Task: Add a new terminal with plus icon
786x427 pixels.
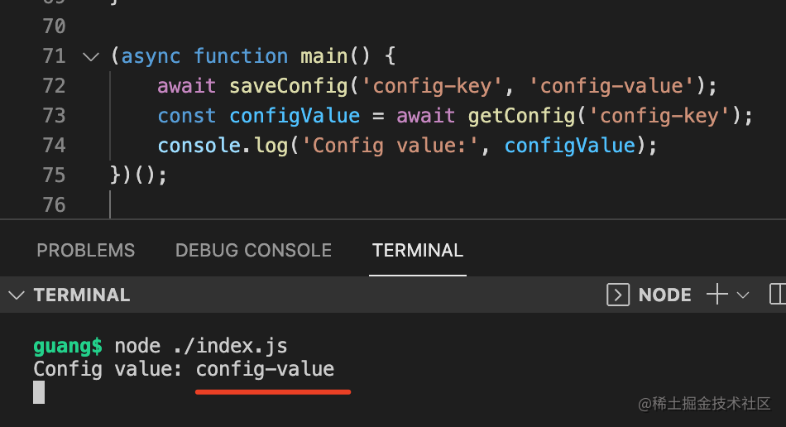Action: [717, 295]
